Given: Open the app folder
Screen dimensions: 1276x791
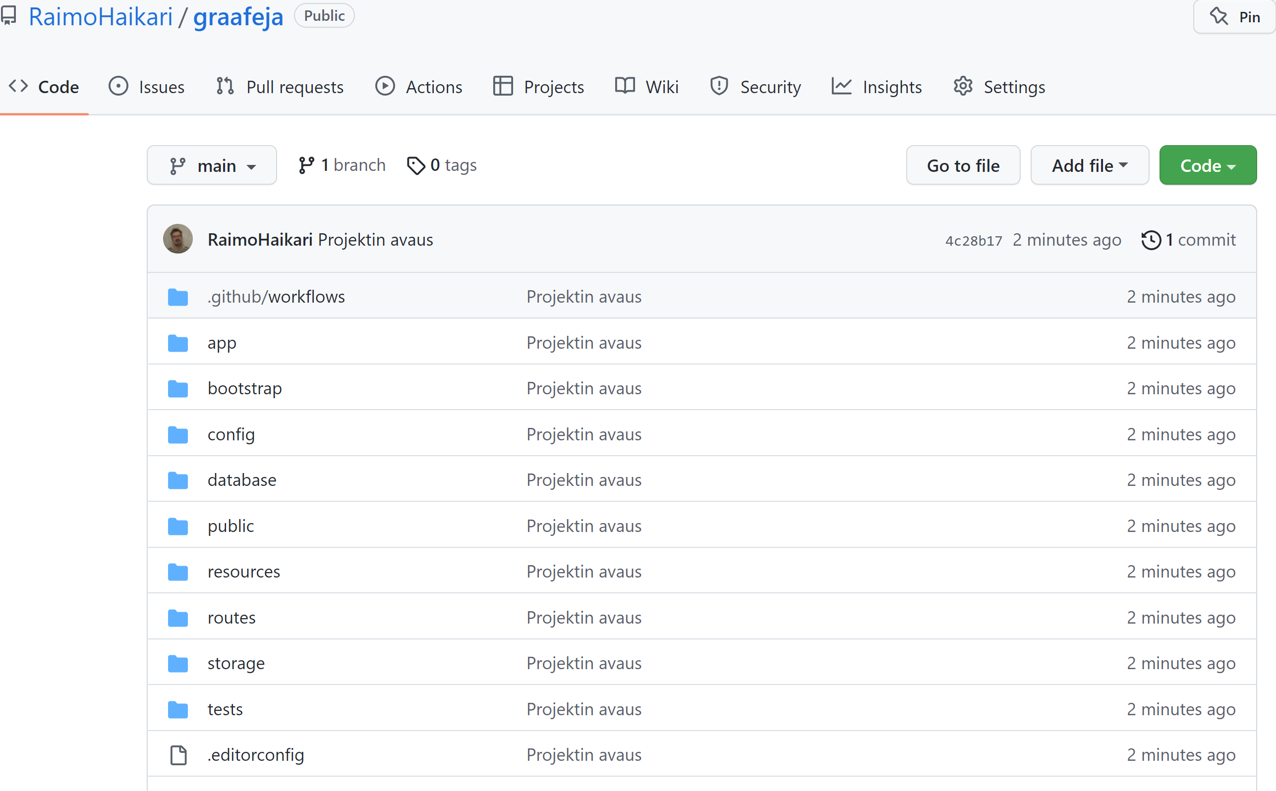Looking at the screenshot, I should 222,343.
